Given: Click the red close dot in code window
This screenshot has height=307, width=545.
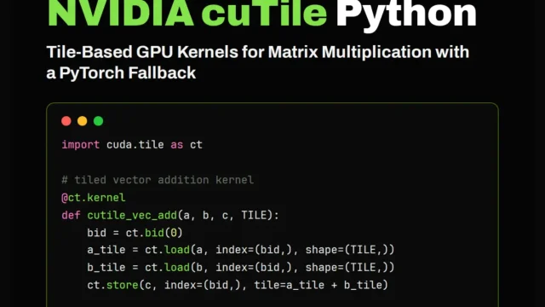Looking at the screenshot, I should pos(66,121).
